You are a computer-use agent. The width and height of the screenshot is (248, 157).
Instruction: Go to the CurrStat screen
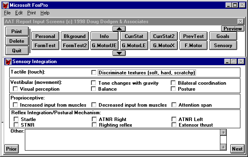point(134,36)
